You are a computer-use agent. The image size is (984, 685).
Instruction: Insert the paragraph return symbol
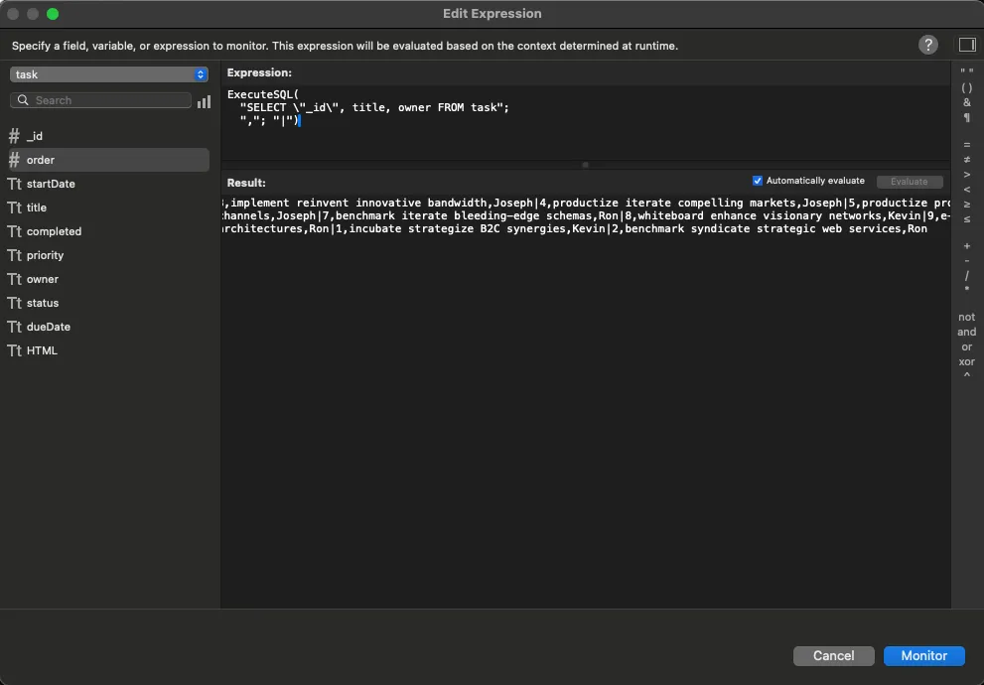pos(966,118)
